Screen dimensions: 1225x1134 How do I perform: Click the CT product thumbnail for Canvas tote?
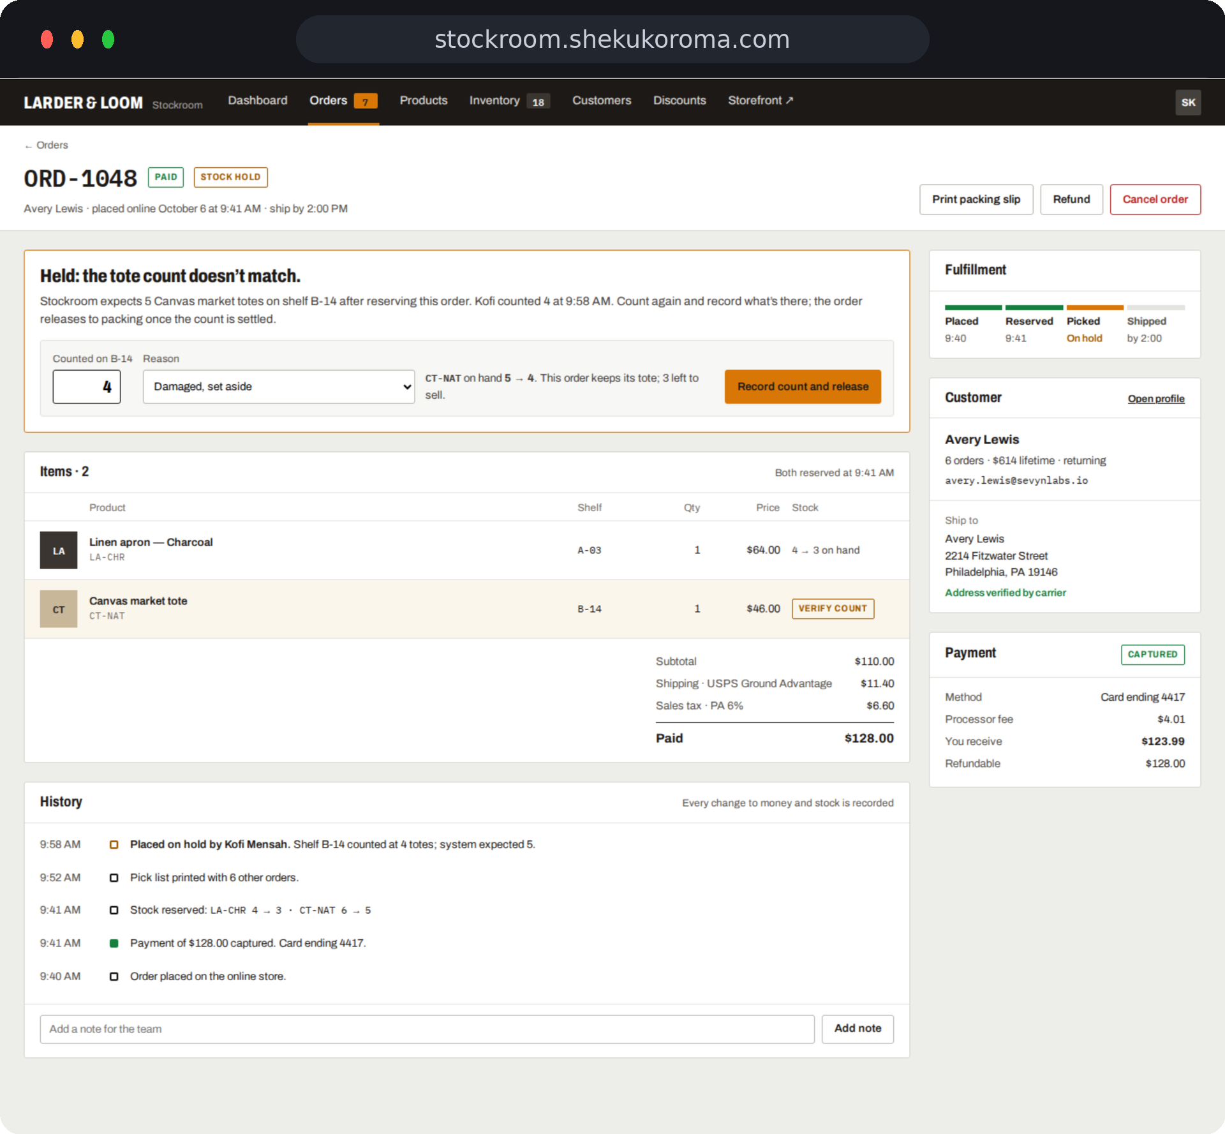(x=59, y=609)
